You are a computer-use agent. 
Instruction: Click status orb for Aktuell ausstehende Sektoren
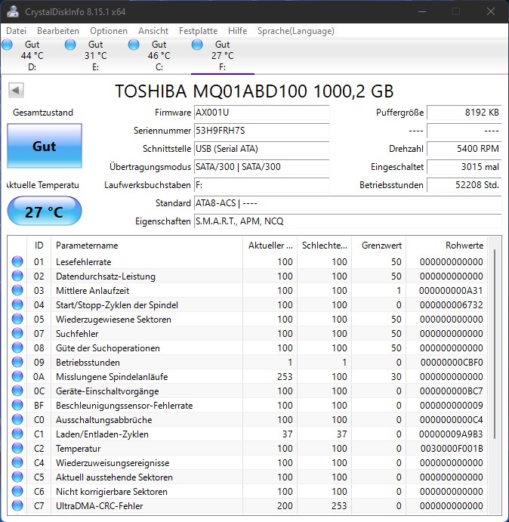17,477
